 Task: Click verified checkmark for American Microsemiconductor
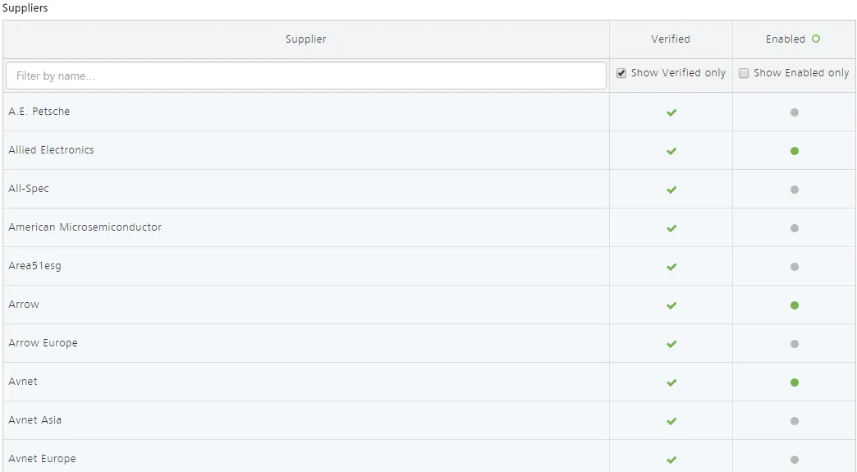point(671,228)
